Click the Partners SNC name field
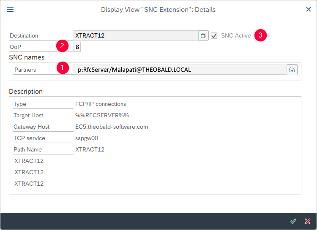This screenshot has width=317, height=230. click(x=180, y=70)
